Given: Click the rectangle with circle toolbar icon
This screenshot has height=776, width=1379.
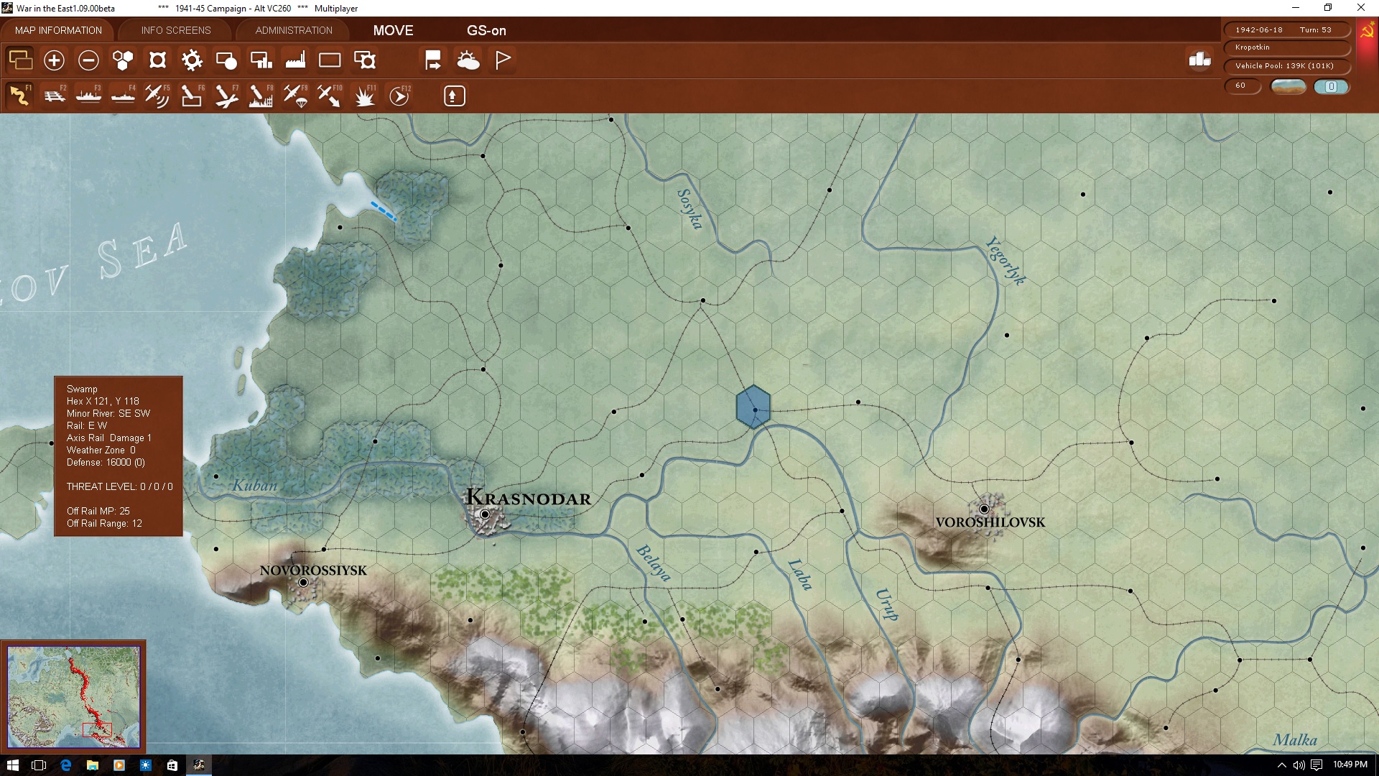Looking at the screenshot, I should [226, 60].
